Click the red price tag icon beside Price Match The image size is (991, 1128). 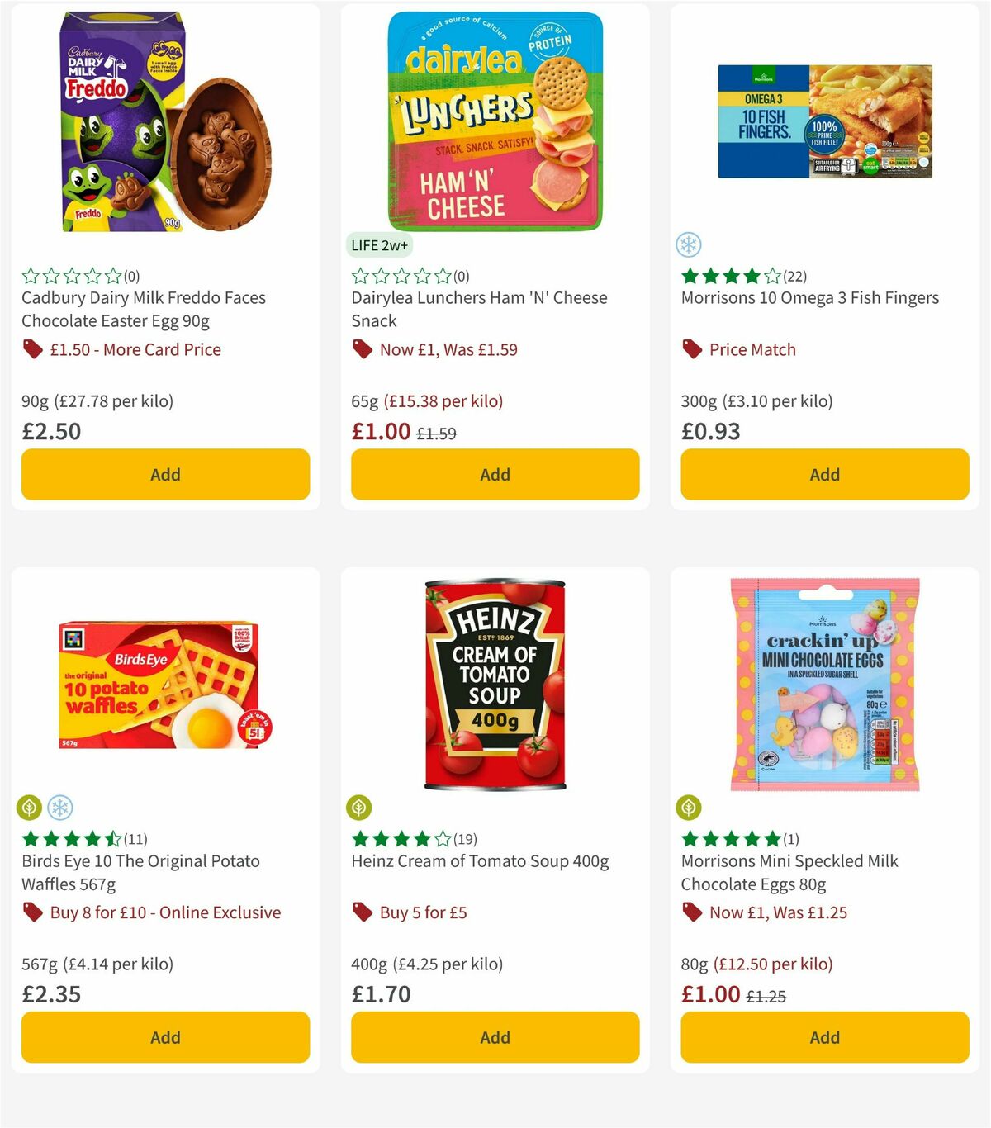[x=690, y=349]
